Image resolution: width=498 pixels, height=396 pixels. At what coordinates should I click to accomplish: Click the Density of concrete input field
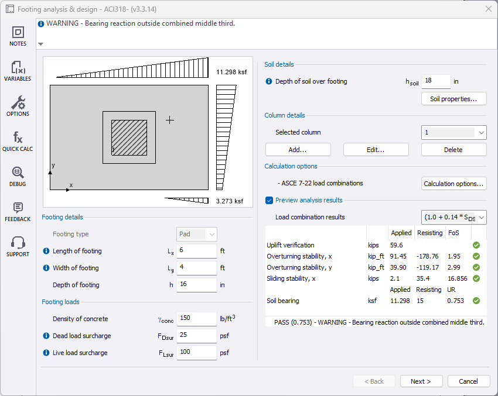click(196, 319)
